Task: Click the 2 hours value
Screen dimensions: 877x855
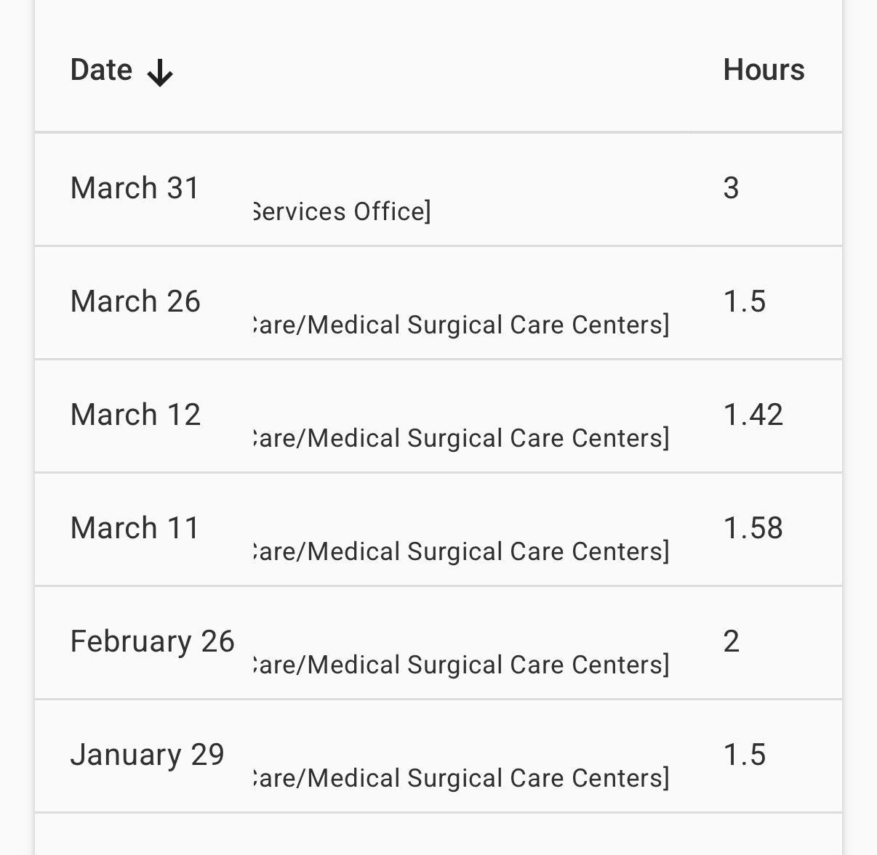Action: [732, 641]
